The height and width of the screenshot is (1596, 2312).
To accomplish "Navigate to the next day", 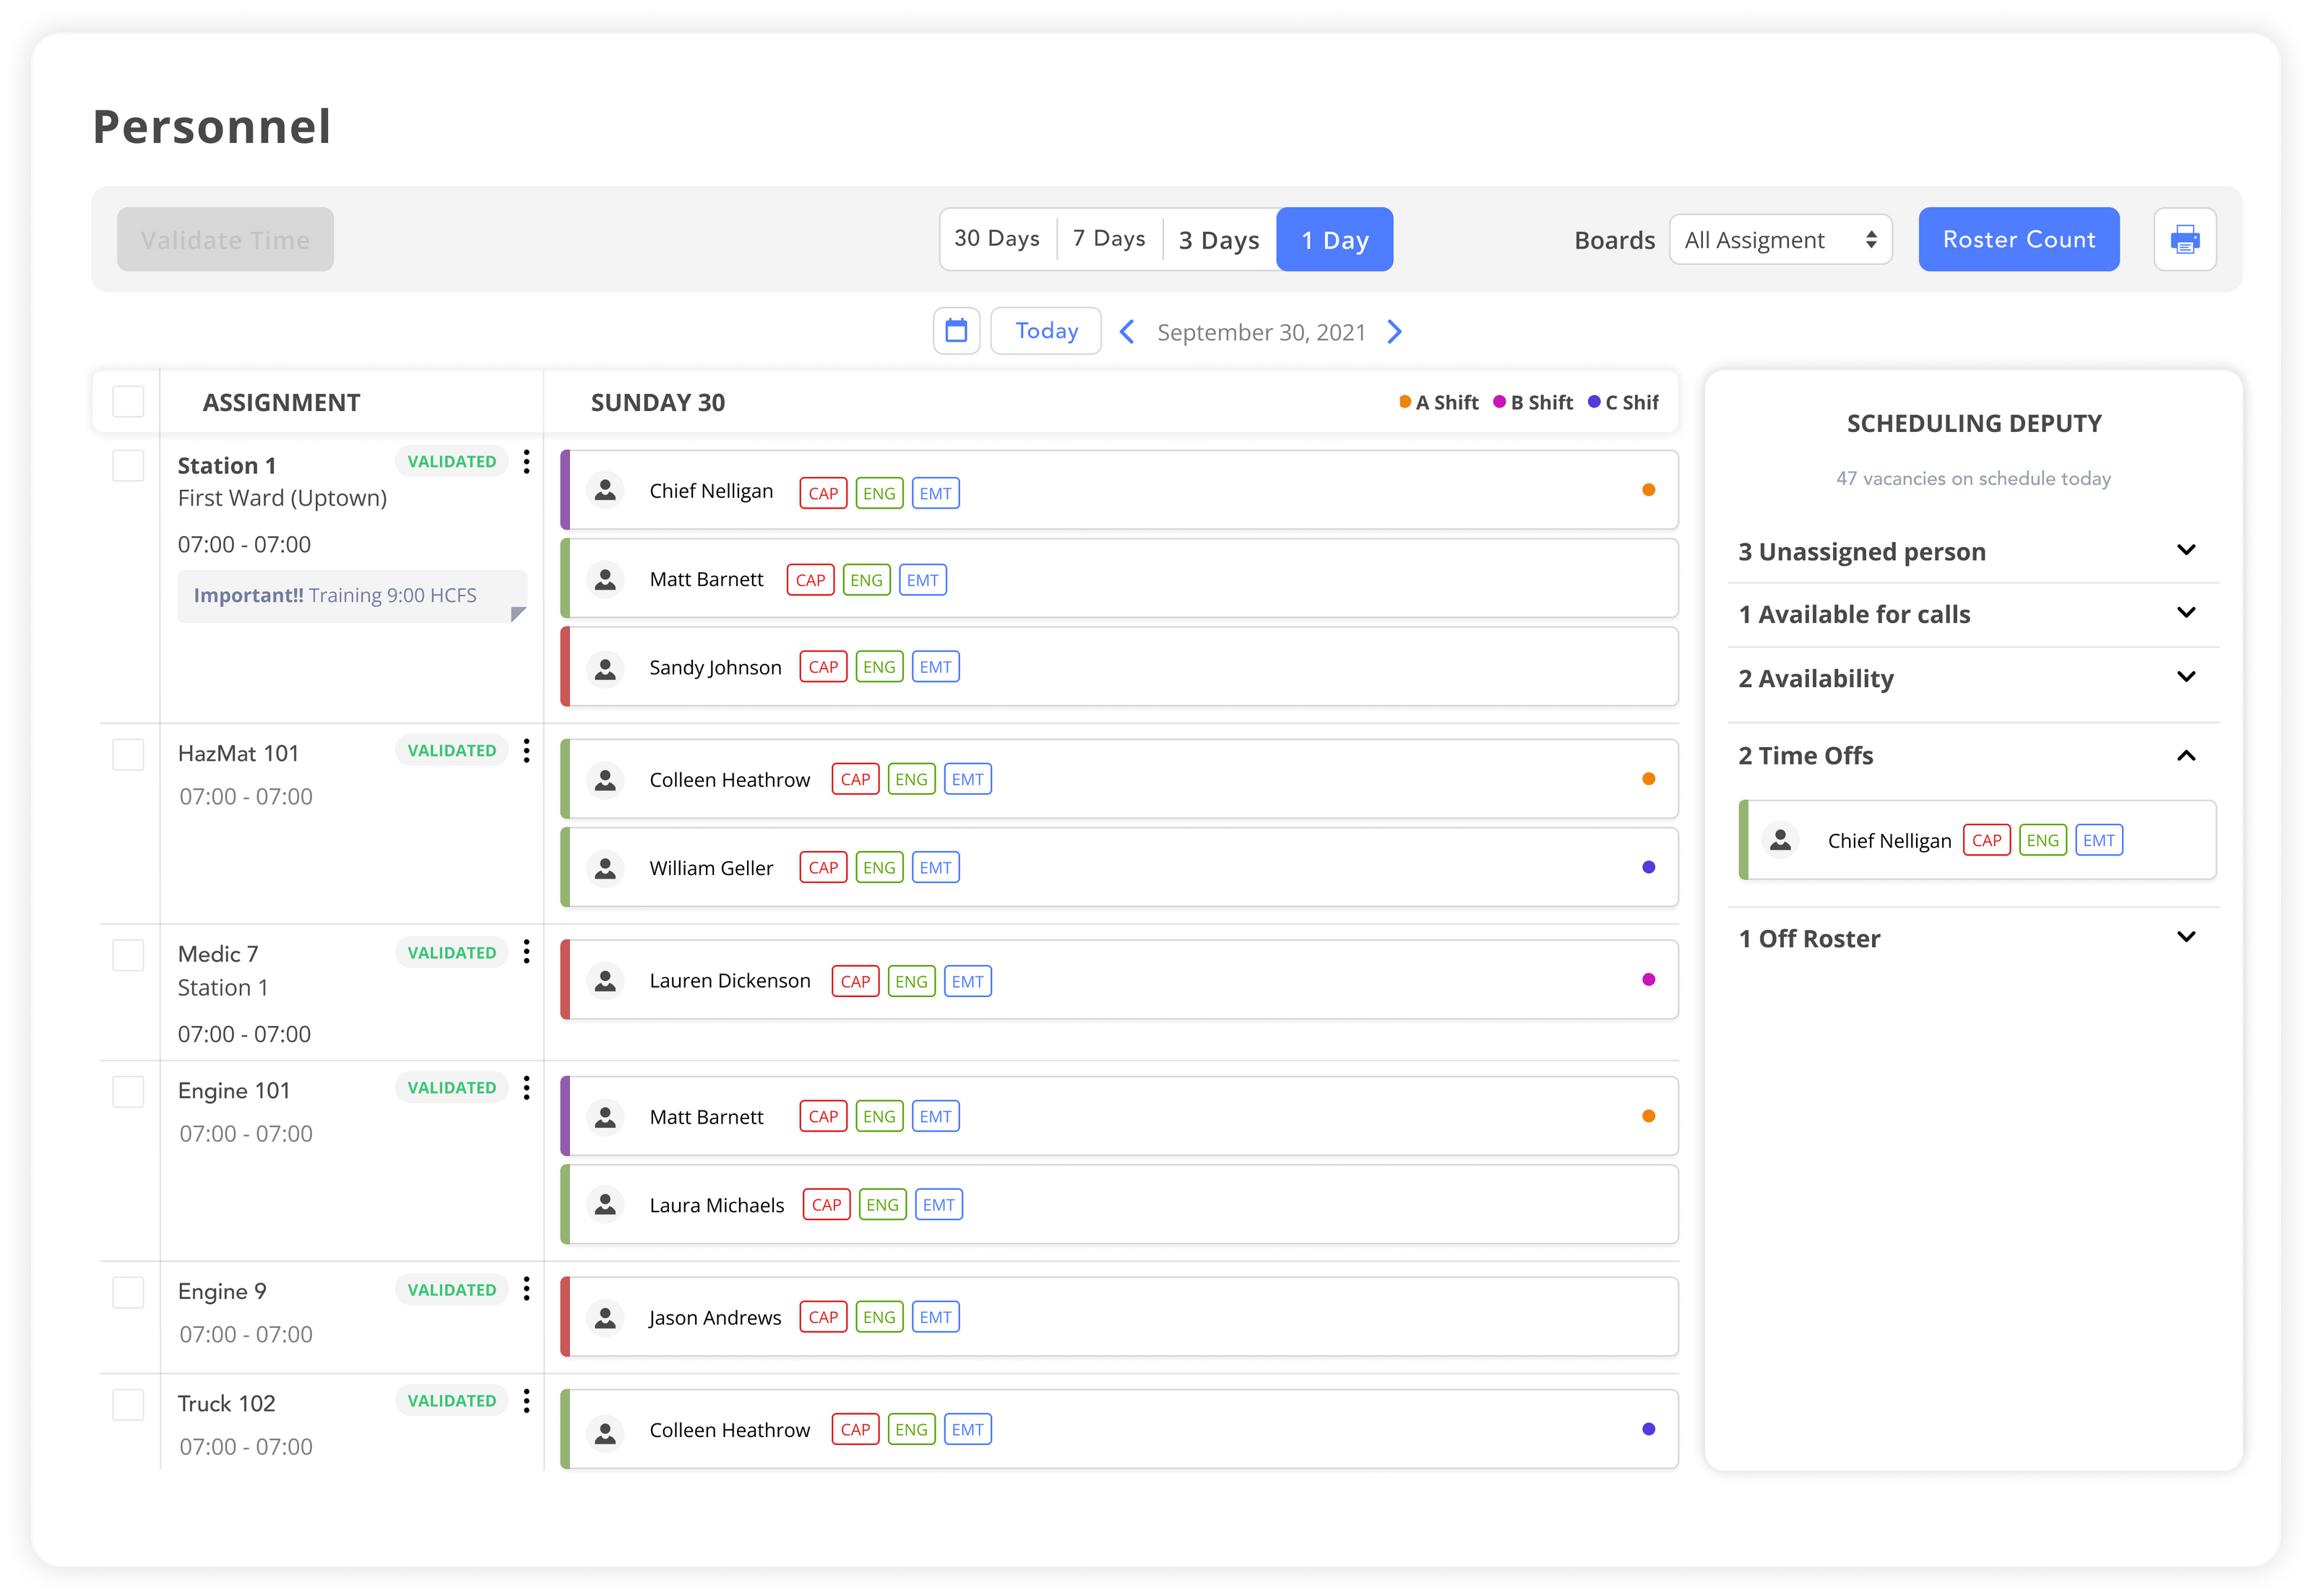I will (1394, 331).
